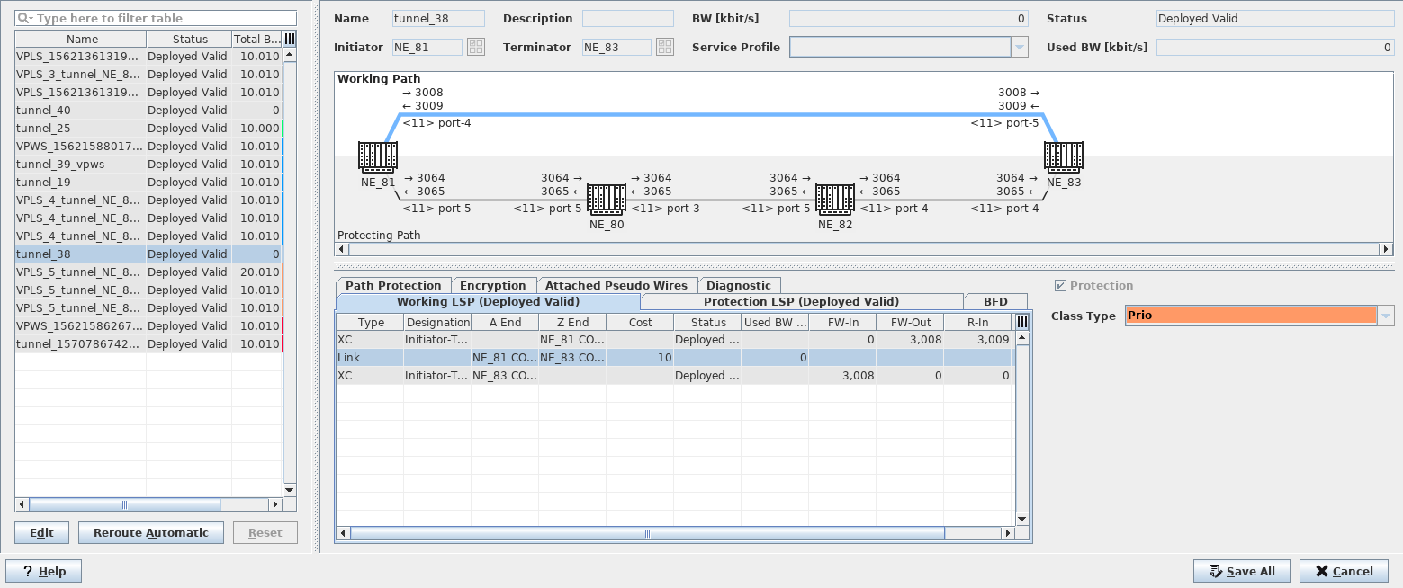This screenshot has width=1403, height=588.
Task: Click the NE_81 network element icon
Action: pos(377,156)
